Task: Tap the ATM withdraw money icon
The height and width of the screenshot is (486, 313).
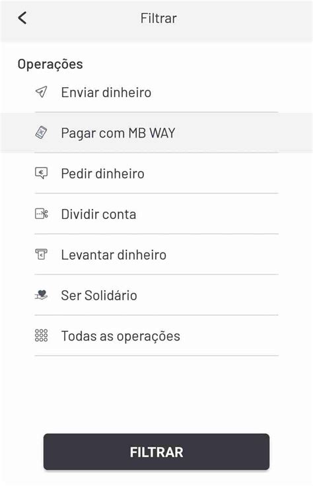Action: [41, 255]
